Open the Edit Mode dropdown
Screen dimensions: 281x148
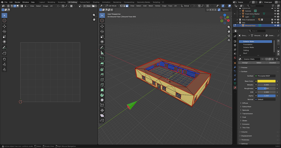tap(112, 6)
